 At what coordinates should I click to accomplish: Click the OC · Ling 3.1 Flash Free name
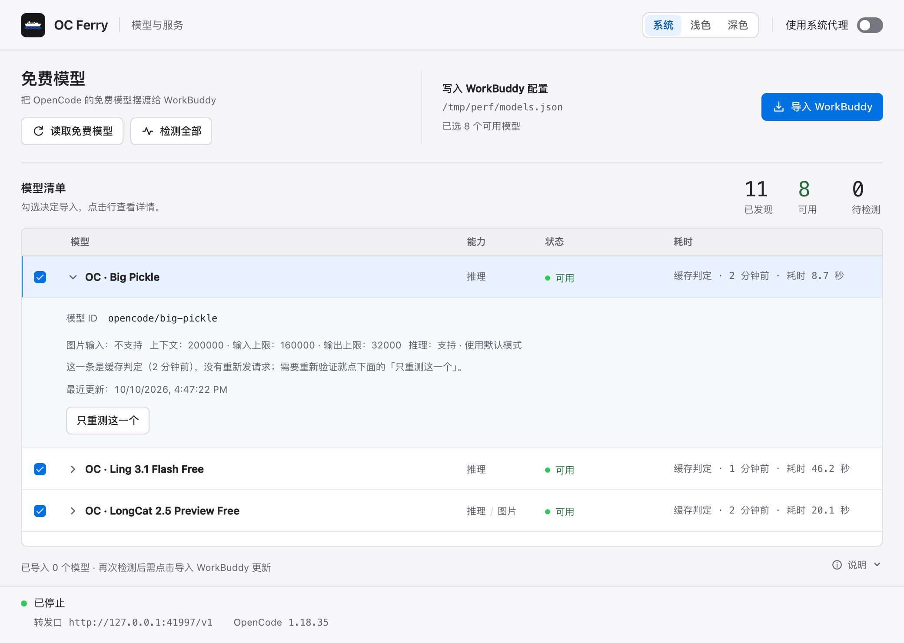(144, 469)
